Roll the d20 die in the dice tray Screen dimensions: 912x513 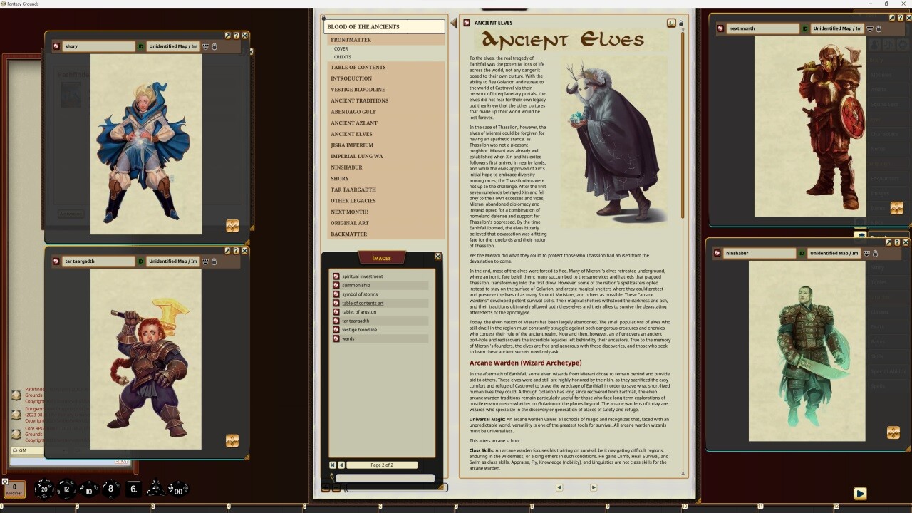coord(44,489)
